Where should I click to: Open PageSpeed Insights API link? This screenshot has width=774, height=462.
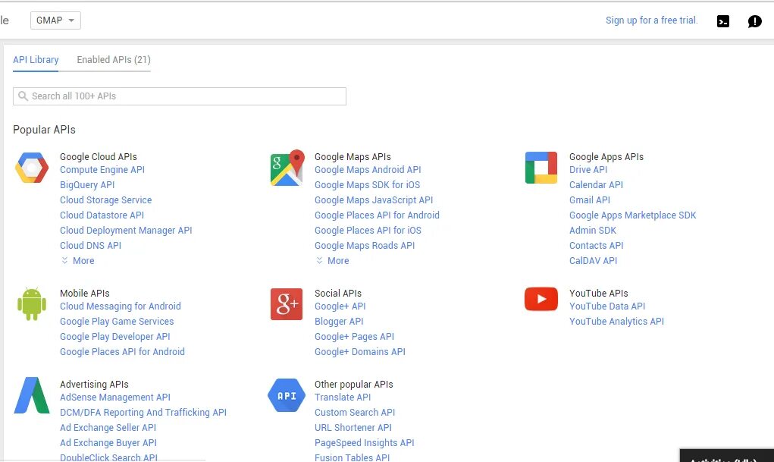pos(365,443)
